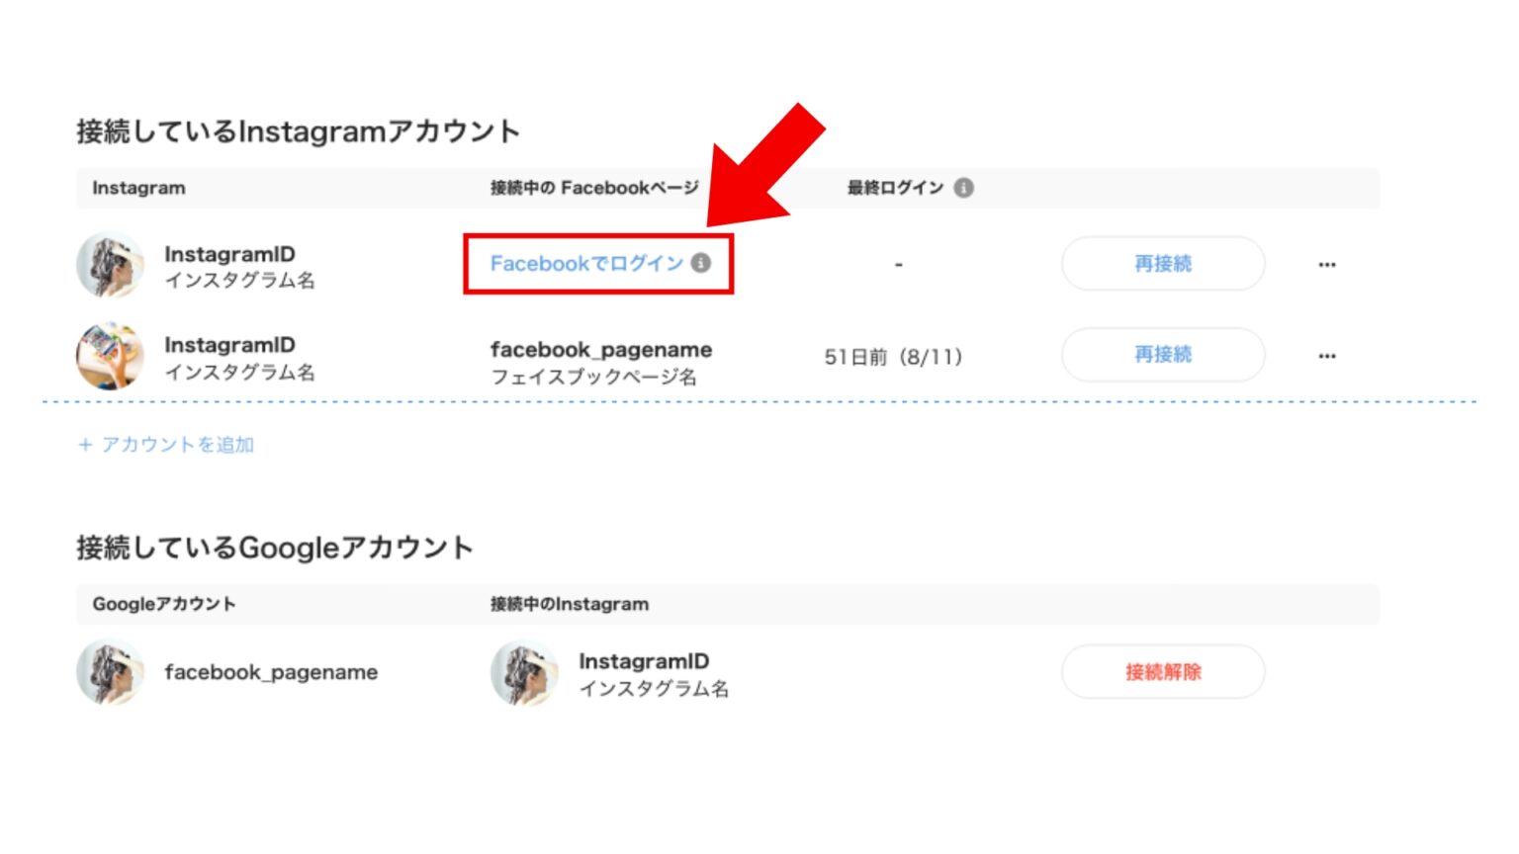Click the info icon next to 最終ログイン
Image resolution: width=1519 pixels, height=854 pixels.
click(964, 188)
